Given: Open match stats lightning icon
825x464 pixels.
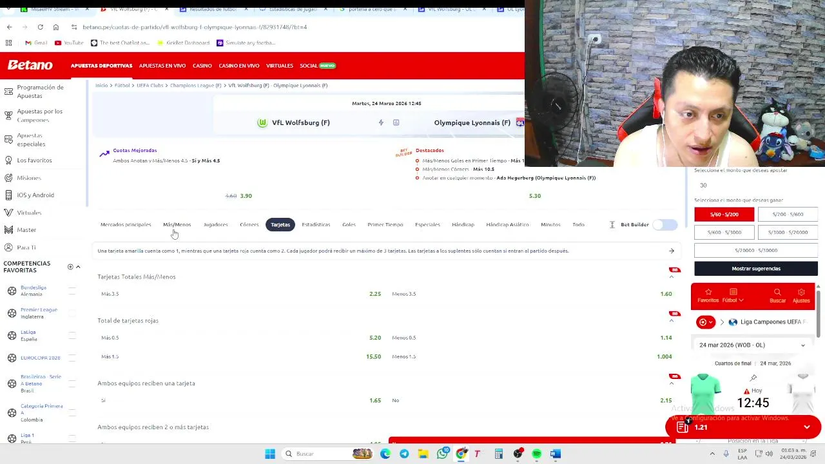Looking at the screenshot, I should [x=381, y=122].
